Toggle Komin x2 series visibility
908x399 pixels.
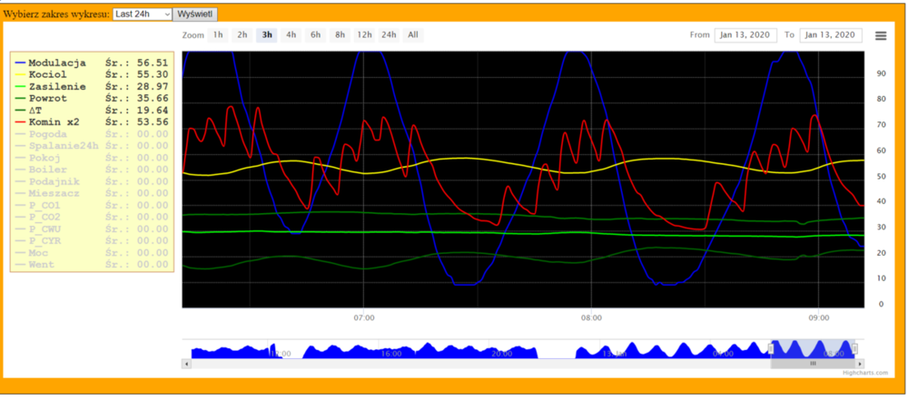(54, 122)
